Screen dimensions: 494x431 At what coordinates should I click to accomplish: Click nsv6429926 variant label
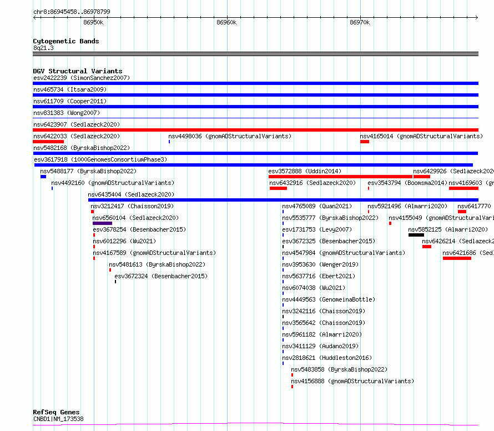click(453, 171)
